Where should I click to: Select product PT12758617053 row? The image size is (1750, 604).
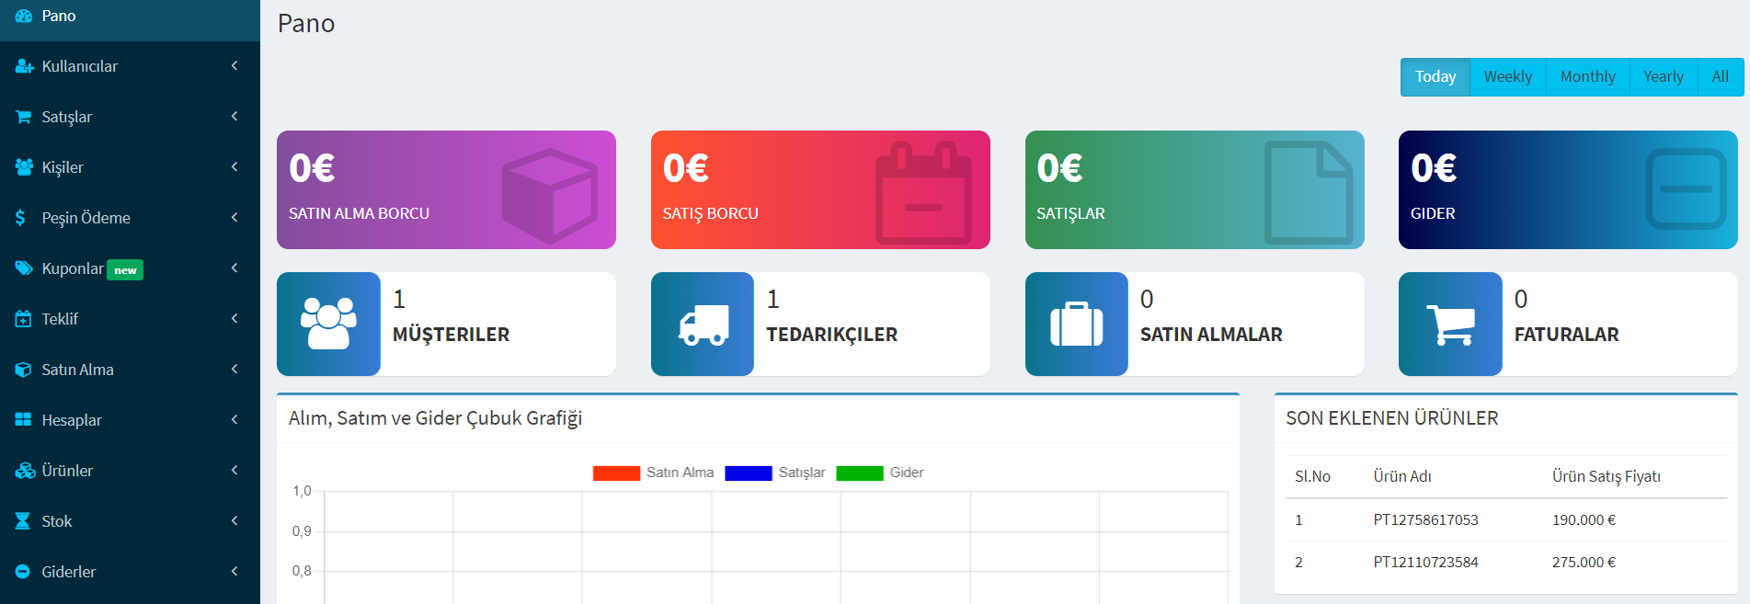1505,520
